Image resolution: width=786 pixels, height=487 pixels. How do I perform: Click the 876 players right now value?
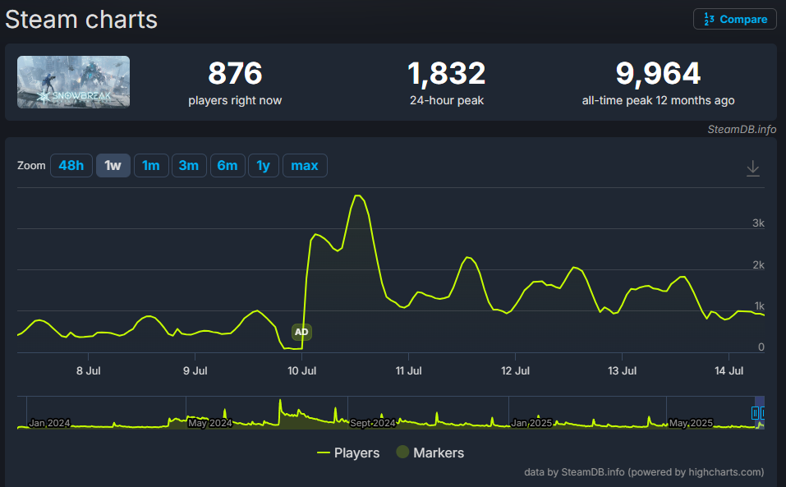235,73
